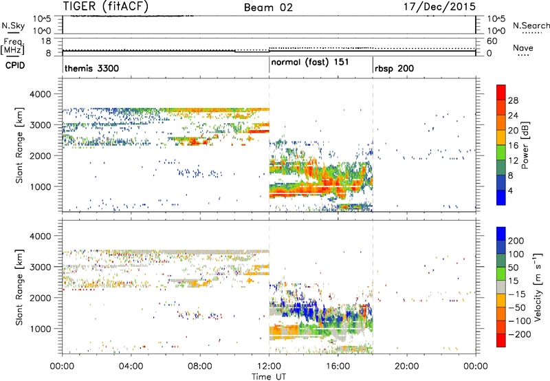Select the 'Beam 02' heading text

pos(268,8)
